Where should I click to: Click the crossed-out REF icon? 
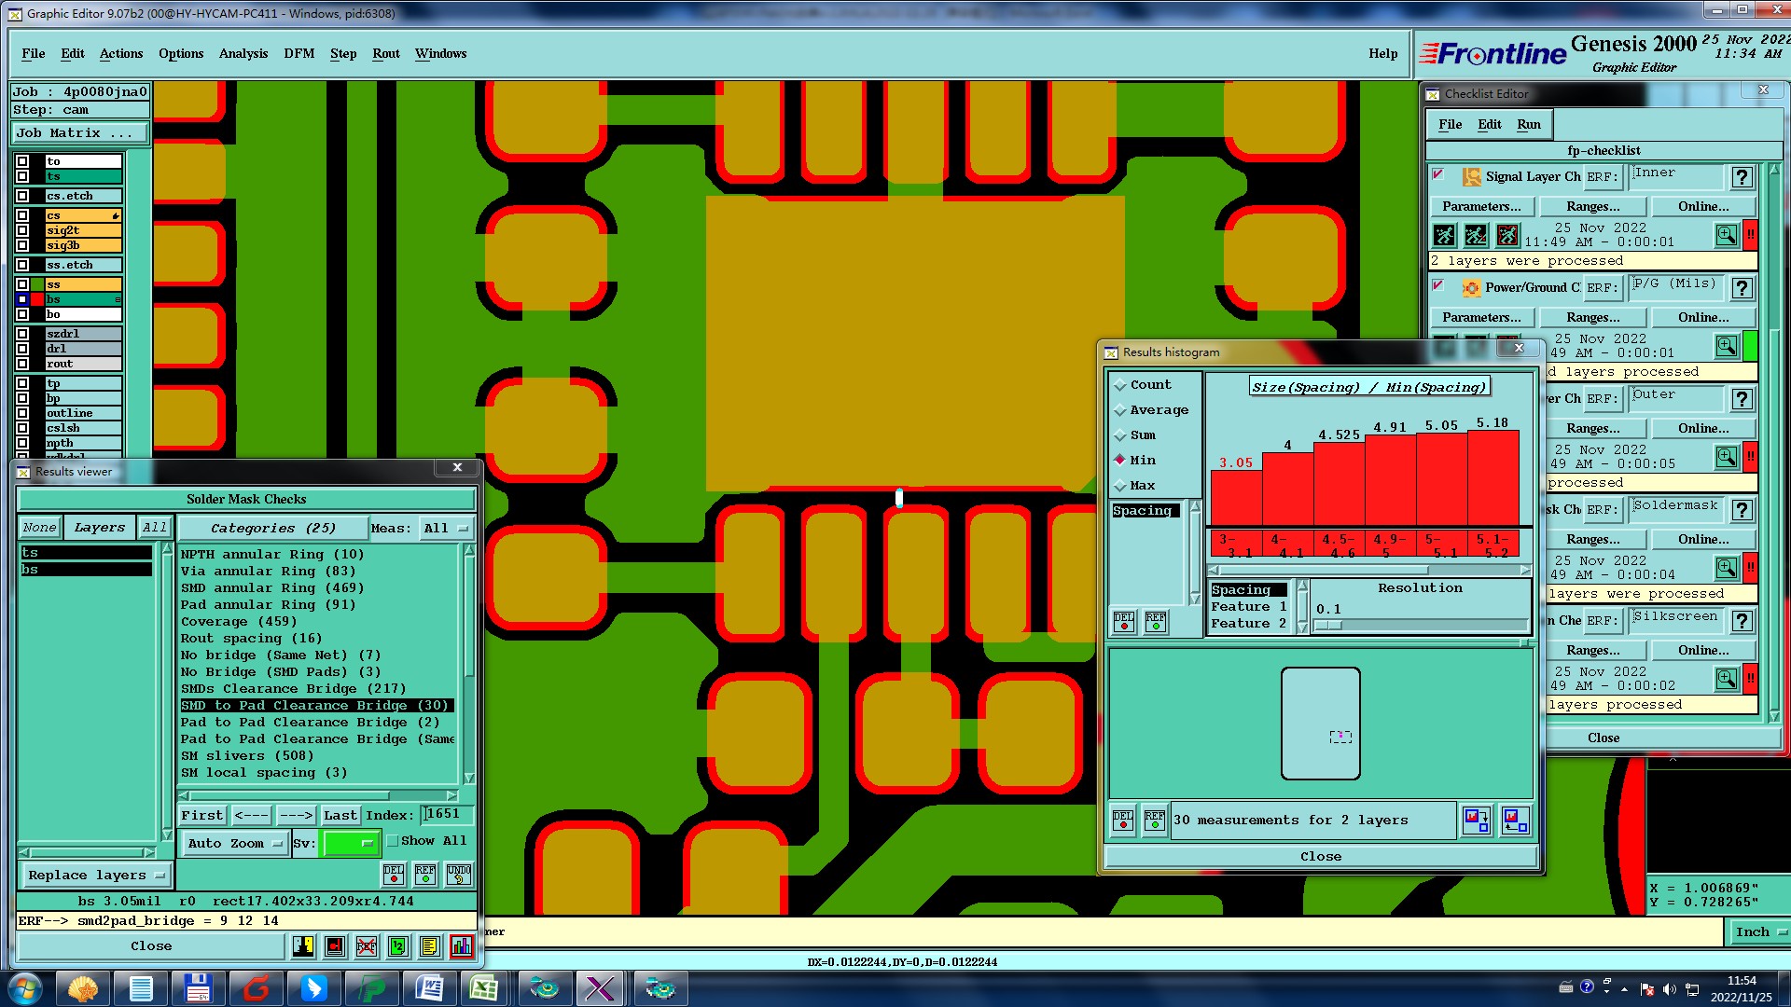[x=366, y=947]
